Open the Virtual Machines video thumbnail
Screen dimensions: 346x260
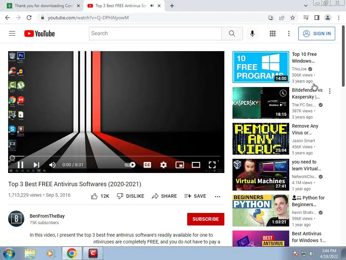[x=261, y=175]
